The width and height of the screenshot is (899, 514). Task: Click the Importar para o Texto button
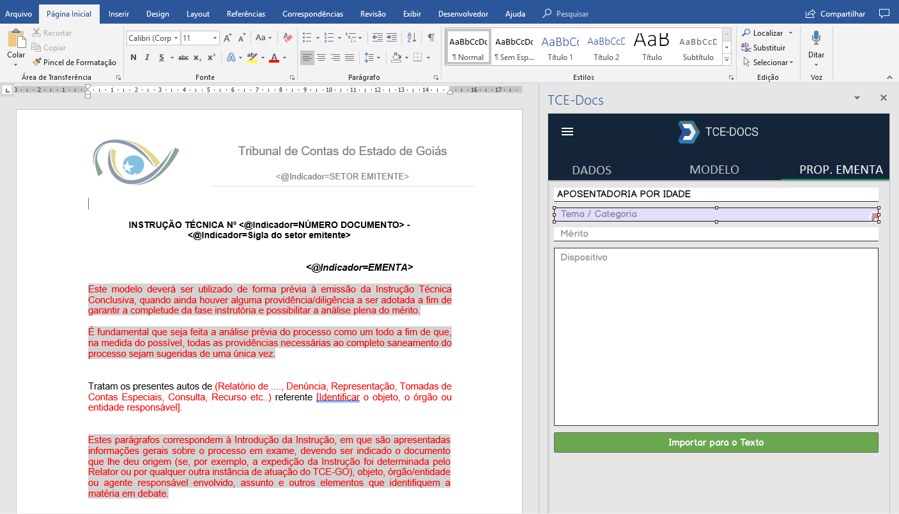coord(716,442)
